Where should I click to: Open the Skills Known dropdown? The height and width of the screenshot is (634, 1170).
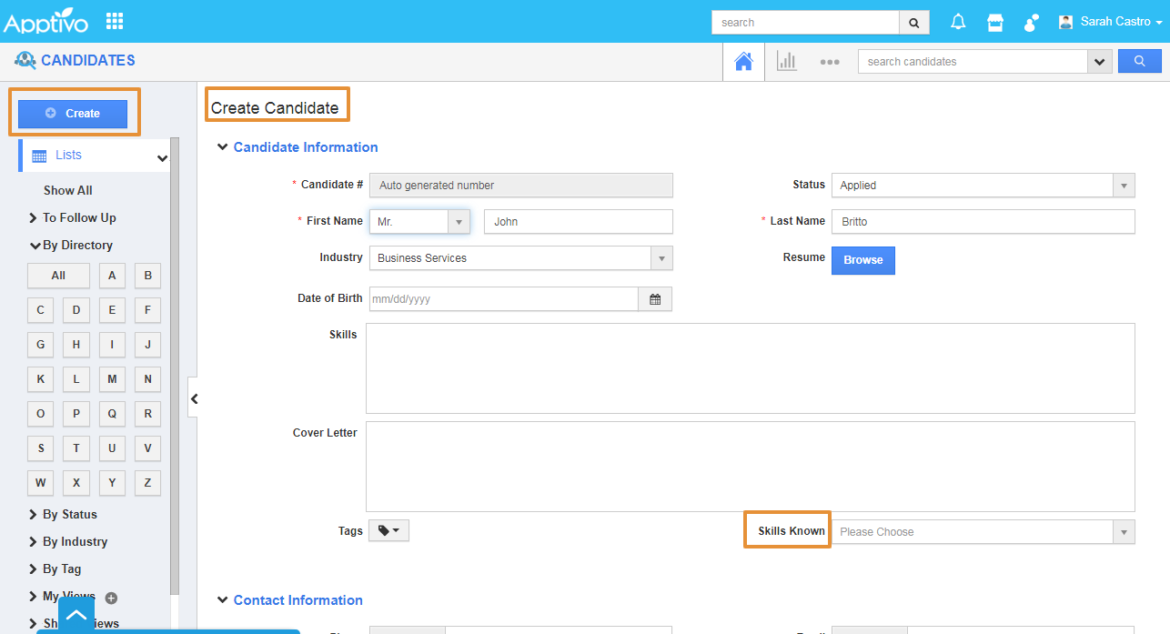[983, 532]
